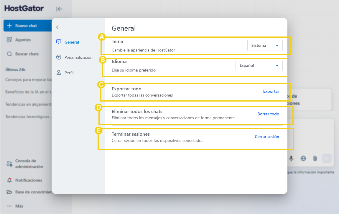339x214 pixels.
Task: Click Cerrar sesión link
Action: tap(267, 137)
